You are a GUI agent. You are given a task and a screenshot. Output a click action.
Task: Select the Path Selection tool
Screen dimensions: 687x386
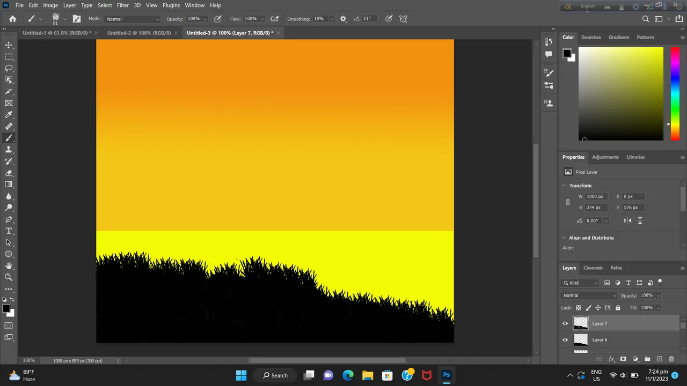point(9,242)
